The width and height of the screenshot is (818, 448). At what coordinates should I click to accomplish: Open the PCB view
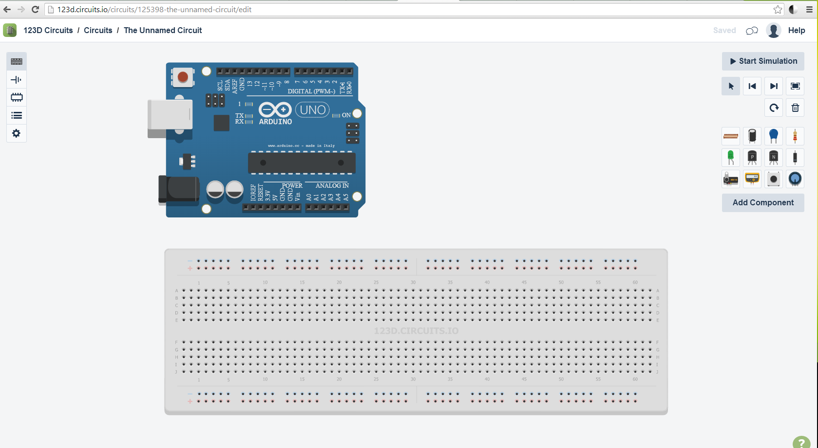tap(16, 97)
